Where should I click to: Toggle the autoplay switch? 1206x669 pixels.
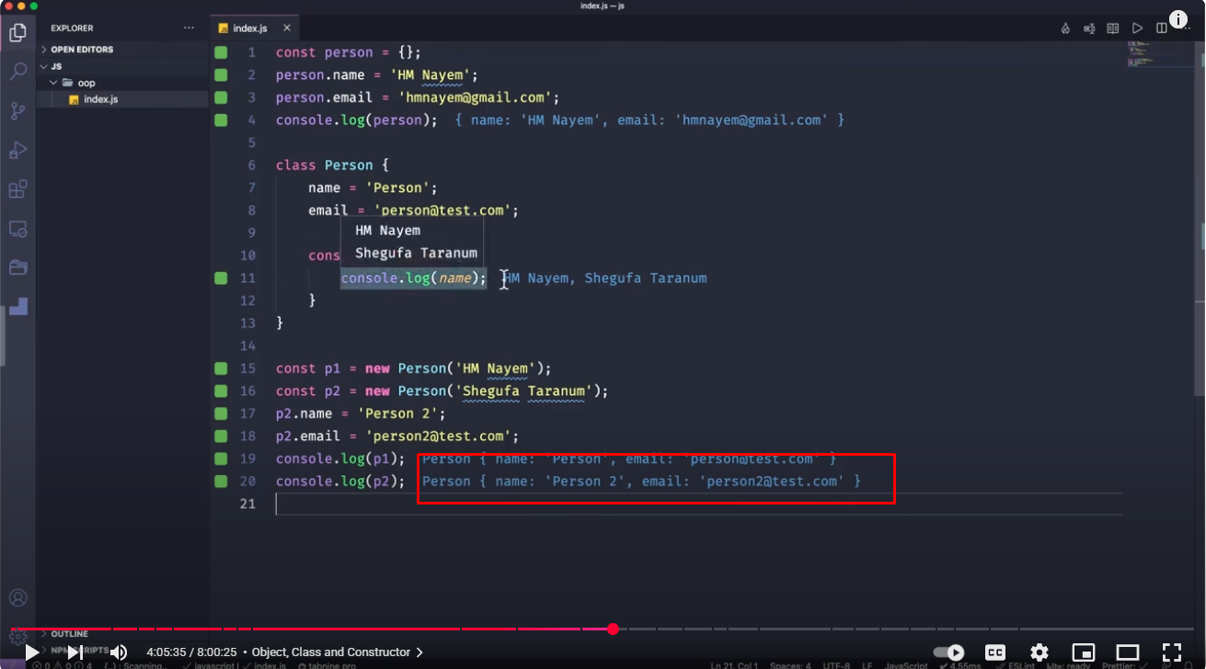(x=949, y=652)
